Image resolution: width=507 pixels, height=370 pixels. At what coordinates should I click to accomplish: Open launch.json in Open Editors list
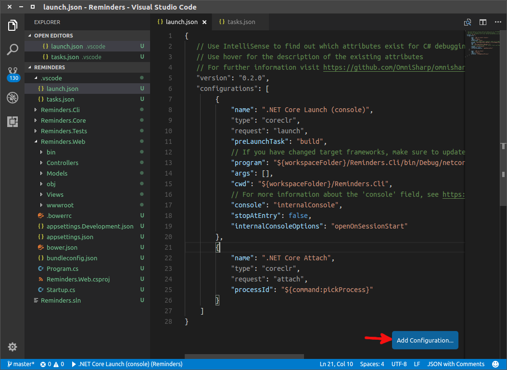point(87,46)
